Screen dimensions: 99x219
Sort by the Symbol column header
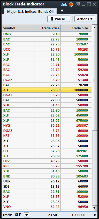coord(18,28)
